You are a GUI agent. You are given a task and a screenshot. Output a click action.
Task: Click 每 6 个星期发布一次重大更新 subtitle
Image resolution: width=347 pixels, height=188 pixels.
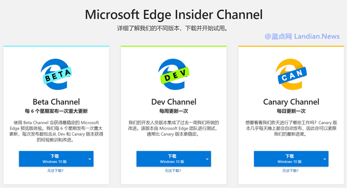tap(56, 111)
